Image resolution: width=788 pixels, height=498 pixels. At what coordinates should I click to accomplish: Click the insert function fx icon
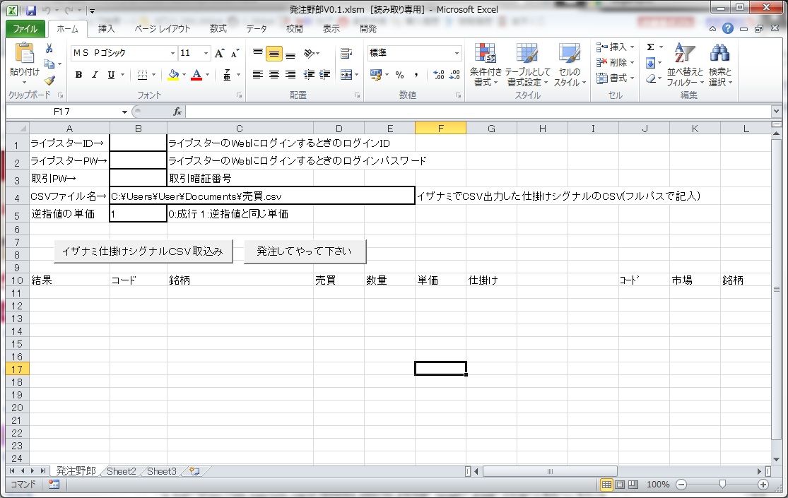177,112
